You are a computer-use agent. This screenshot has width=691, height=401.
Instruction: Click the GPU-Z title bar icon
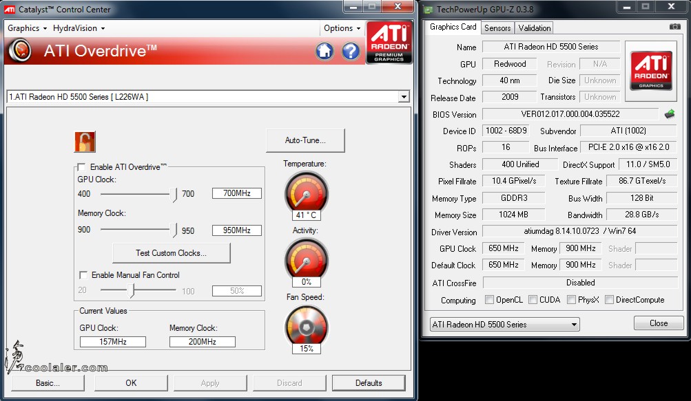click(x=428, y=9)
